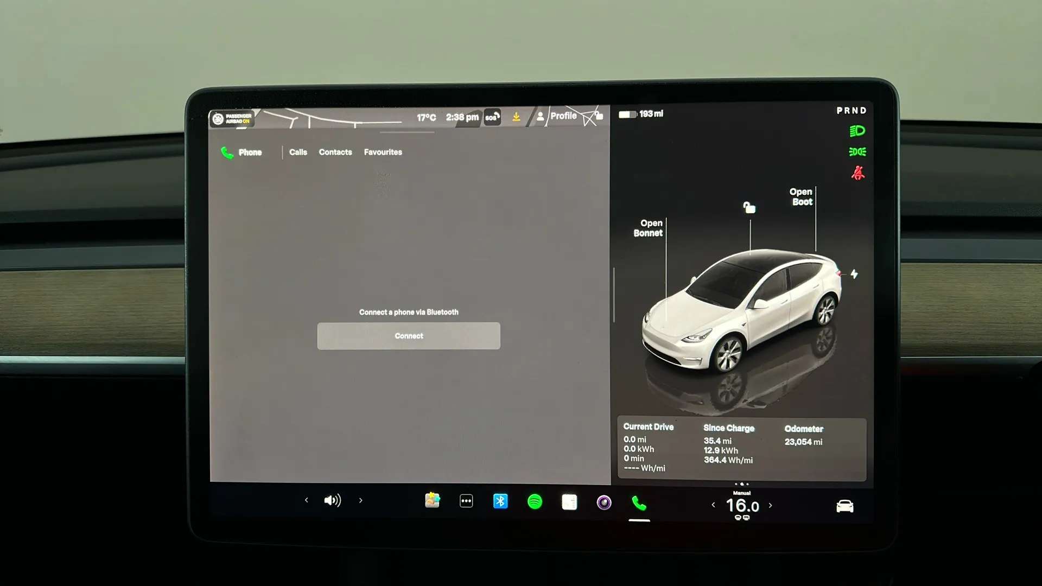
Task: Tap the white car 3D model
Action: [x=742, y=312]
